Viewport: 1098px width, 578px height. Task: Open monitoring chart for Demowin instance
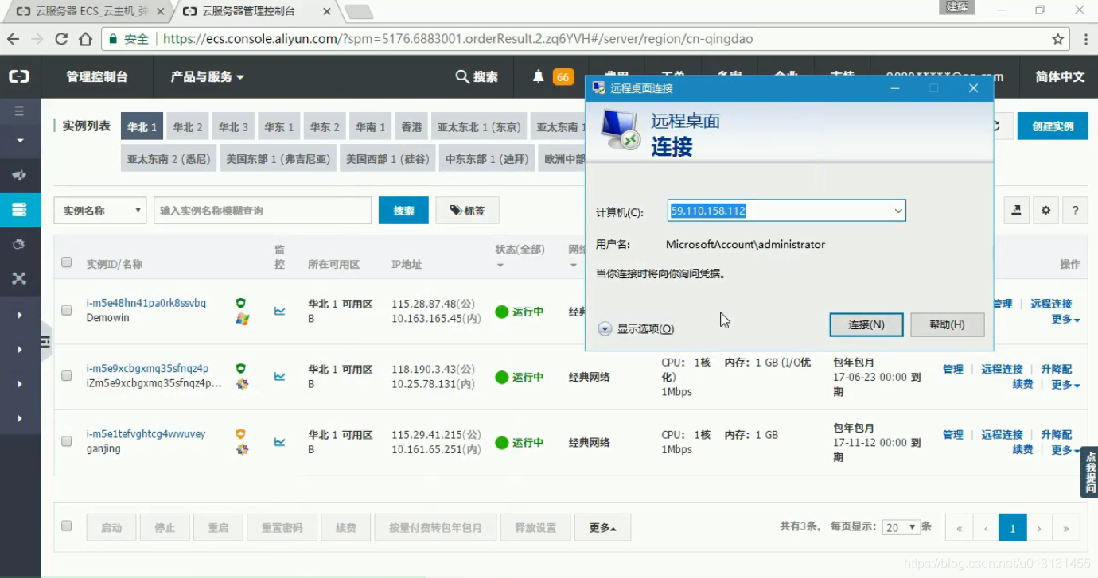coord(279,311)
